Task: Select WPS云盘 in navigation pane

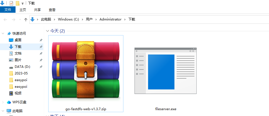Action: click(19, 102)
